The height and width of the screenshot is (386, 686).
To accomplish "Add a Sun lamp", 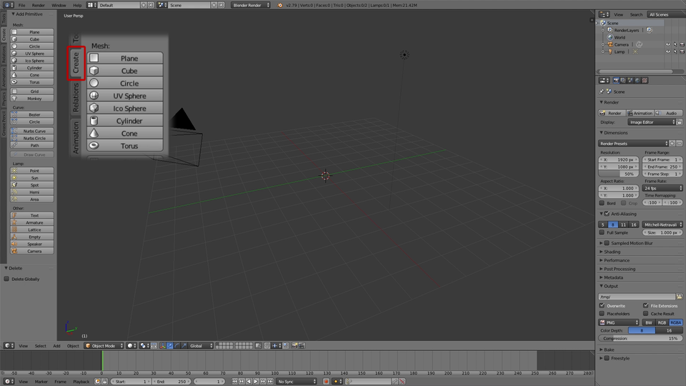I will [x=32, y=178].
